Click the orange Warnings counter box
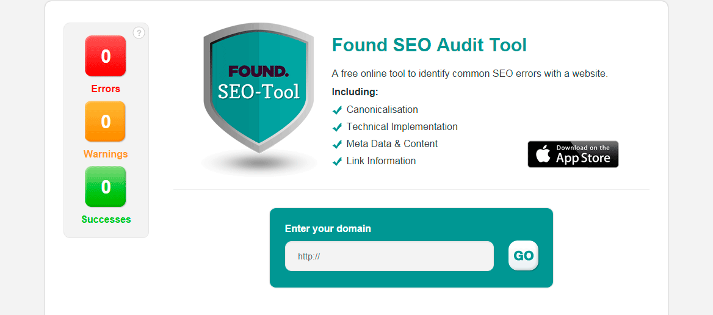Viewport: 713px width, 315px height. coord(106,121)
